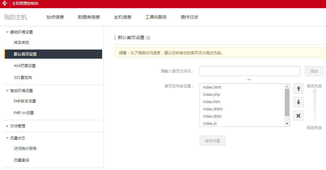Screen dimensions: 326x170
Task: Collapse the 高级环境设置 section
Action: click(x=7, y=91)
